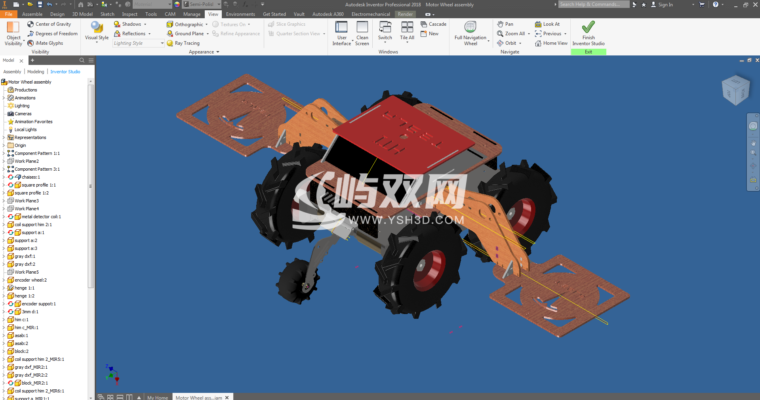The width and height of the screenshot is (760, 400).
Task: Select the pan hand on the navigation bar
Action: pos(753,143)
